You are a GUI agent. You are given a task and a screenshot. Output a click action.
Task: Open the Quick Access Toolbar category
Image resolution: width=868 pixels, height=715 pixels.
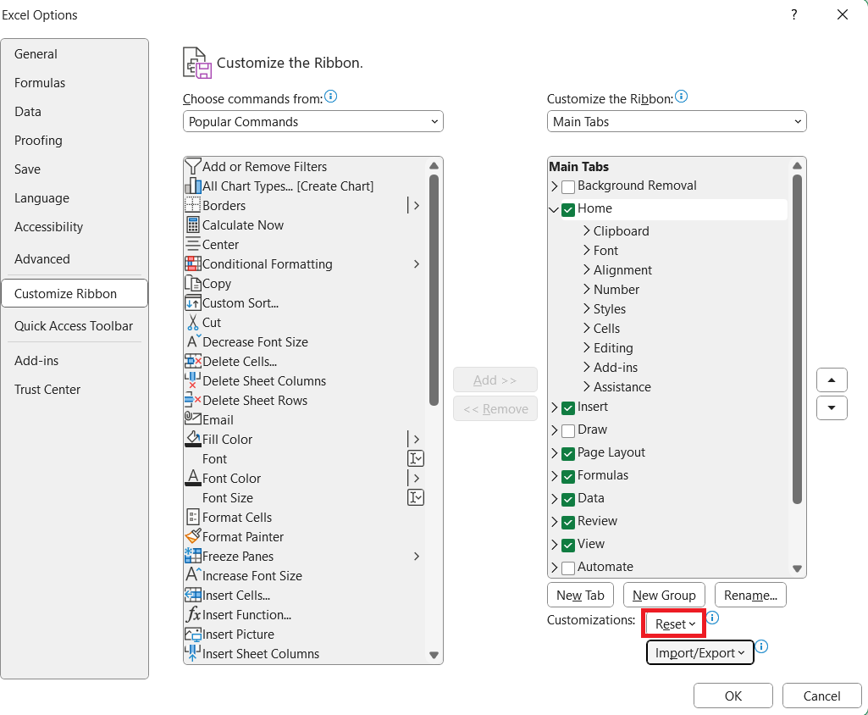74,325
